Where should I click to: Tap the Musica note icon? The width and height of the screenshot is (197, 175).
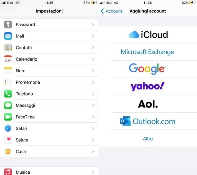click(x=8, y=172)
